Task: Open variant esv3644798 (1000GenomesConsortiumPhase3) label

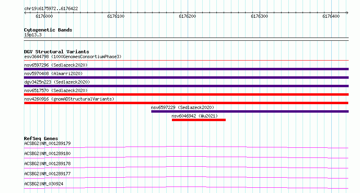Action: (x=73, y=57)
